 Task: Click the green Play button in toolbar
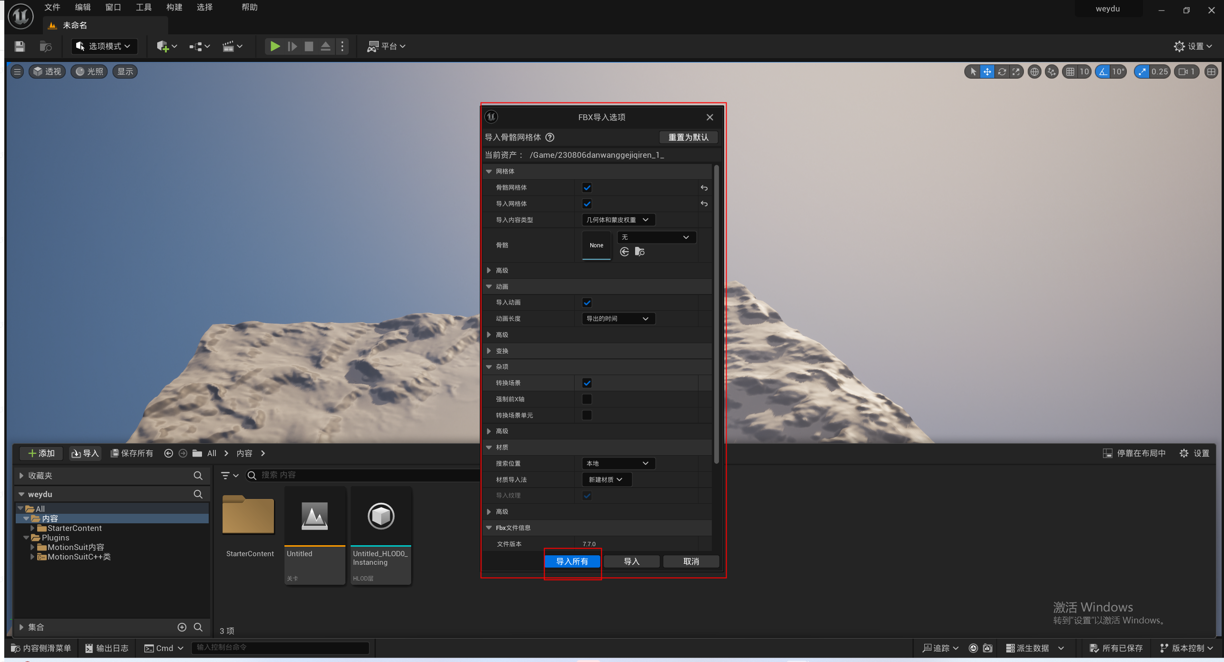tap(275, 46)
